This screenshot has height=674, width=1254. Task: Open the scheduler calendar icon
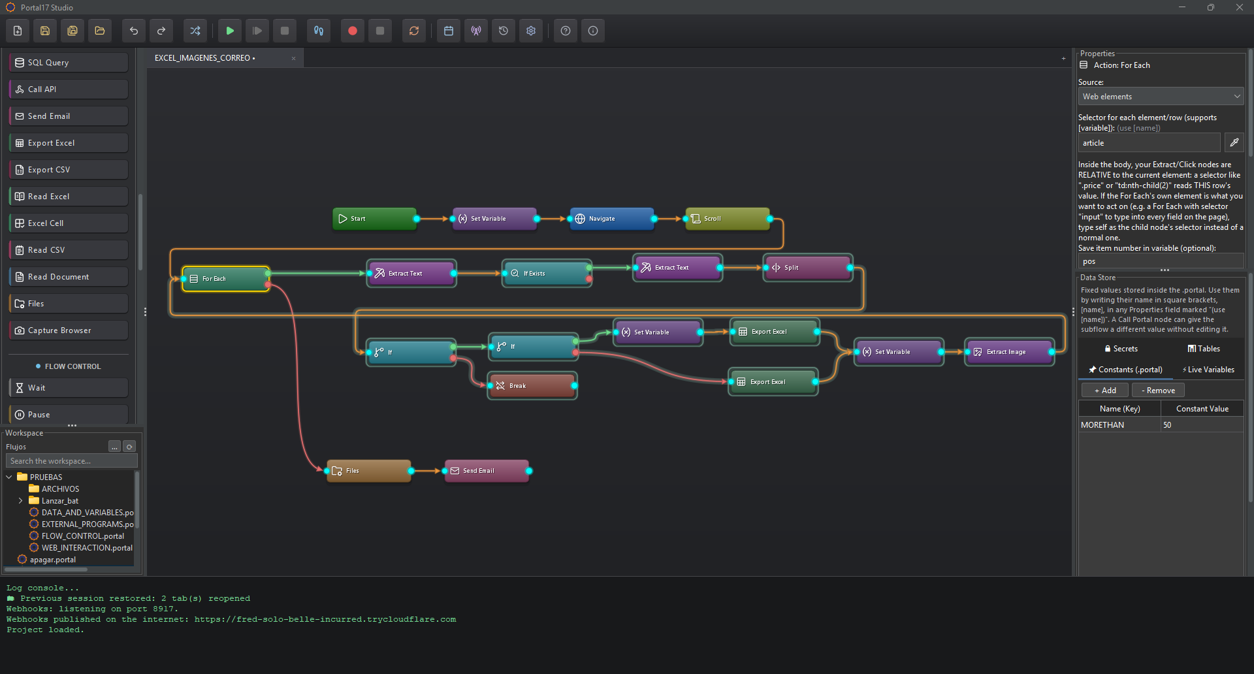449,31
